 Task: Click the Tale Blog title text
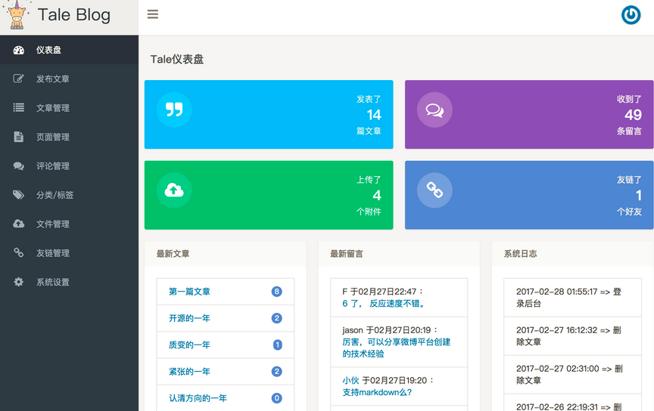pyautogui.click(x=74, y=15)
